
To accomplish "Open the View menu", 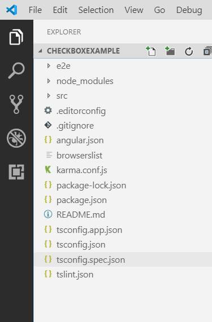I will coord(134,10).
